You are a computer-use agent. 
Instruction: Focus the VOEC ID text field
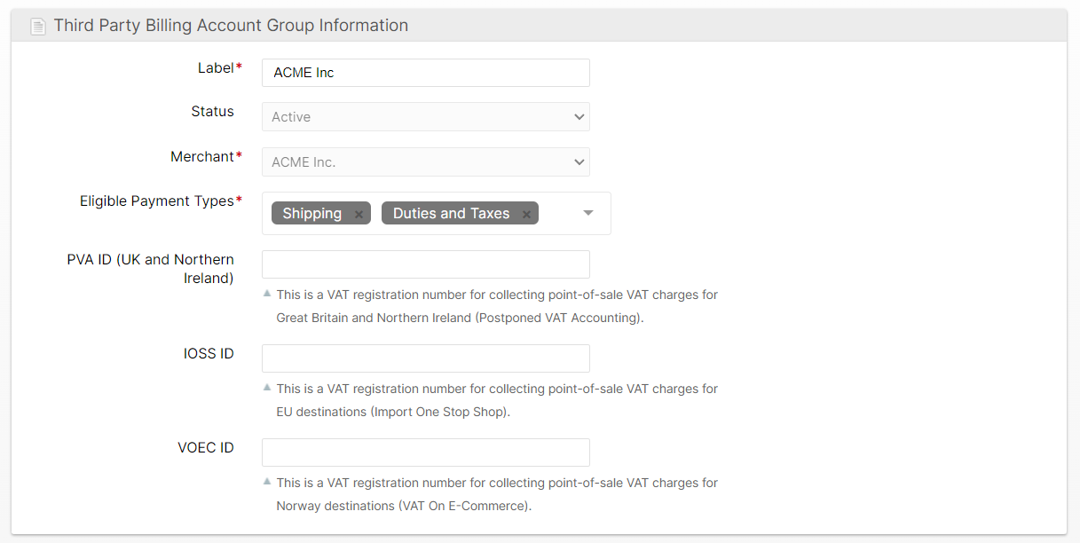425,452
